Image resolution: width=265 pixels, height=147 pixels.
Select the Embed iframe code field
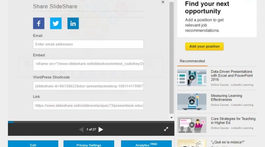pos(88,65)
